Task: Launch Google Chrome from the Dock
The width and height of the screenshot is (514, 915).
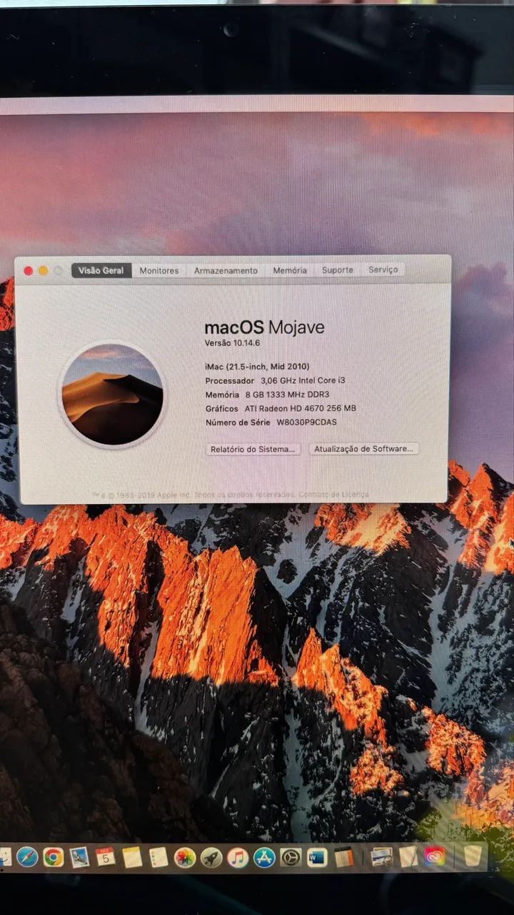Action: (54, 856)
